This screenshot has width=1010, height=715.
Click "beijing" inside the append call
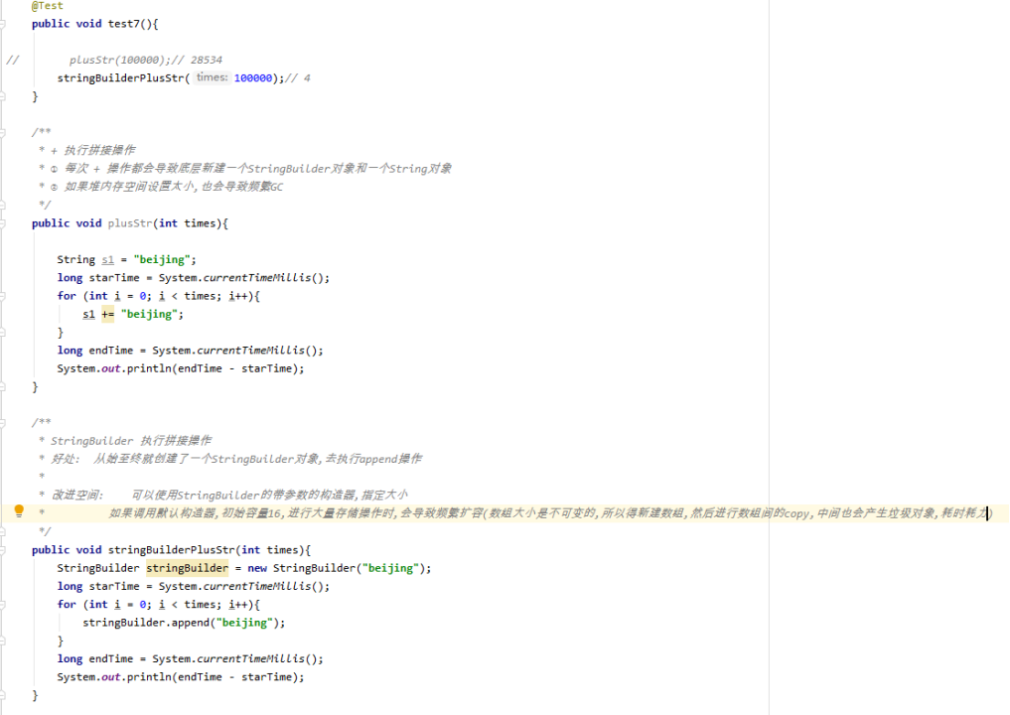click(244, 623)
